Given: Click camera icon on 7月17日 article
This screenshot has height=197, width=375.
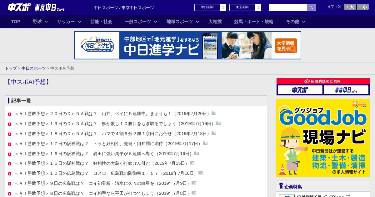Looking at the screenshot, I should [x=205, y=143].
